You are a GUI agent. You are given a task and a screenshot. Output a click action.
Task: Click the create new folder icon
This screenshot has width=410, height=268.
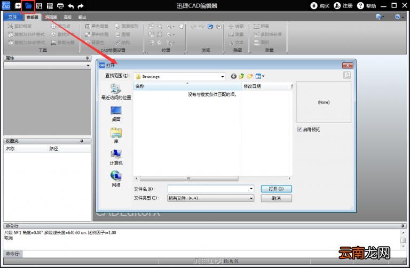coord(250,76)
